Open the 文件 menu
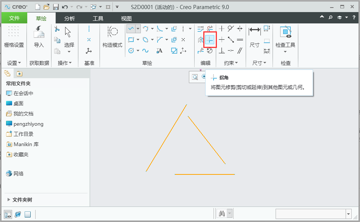The height and width of the screenshot is (222, 360). pos(14,17)
